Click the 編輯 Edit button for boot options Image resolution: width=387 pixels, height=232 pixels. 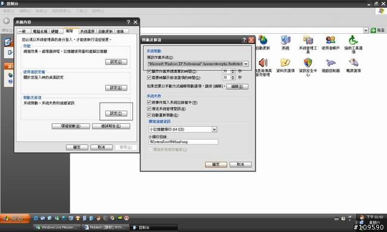pyautogui.click(x=237, y=86)
